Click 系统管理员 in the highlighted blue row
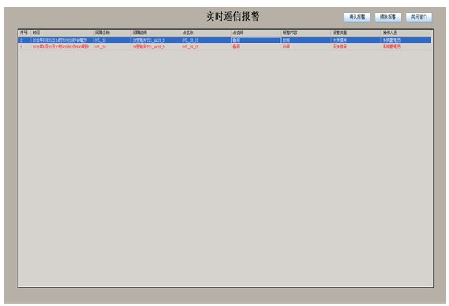Screen dimensions: 449x306 tap(391, 40)
